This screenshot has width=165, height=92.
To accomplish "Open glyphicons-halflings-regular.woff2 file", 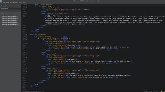I will click(10, 25).
